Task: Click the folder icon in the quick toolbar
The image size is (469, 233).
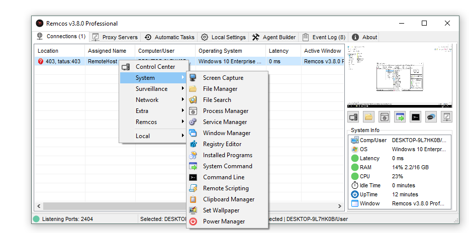Action: [369, 117]
